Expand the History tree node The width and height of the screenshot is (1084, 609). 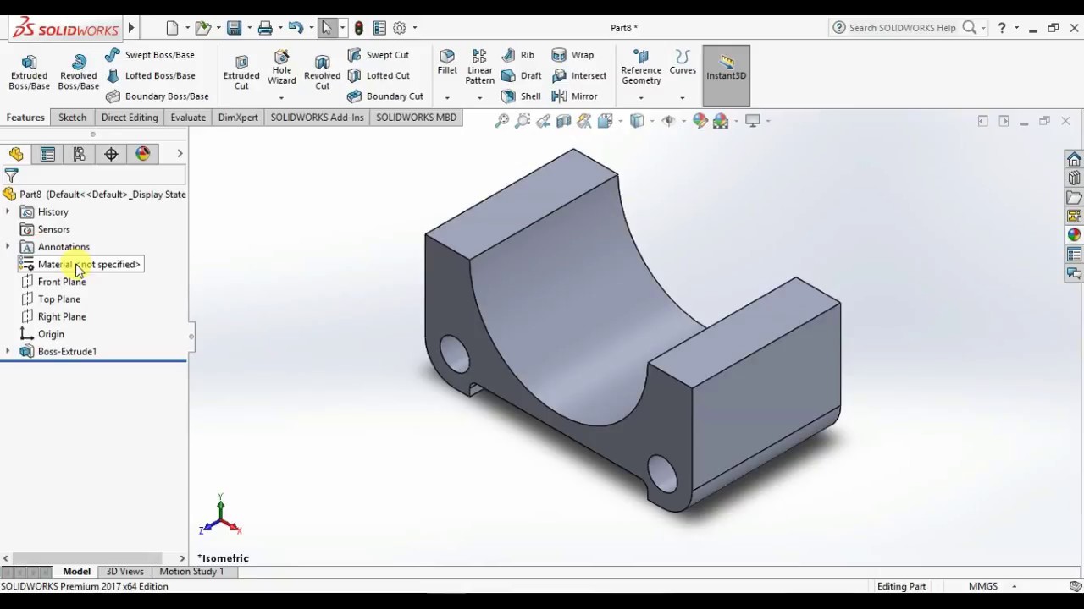pyautogui.click(x=8, y=212)
